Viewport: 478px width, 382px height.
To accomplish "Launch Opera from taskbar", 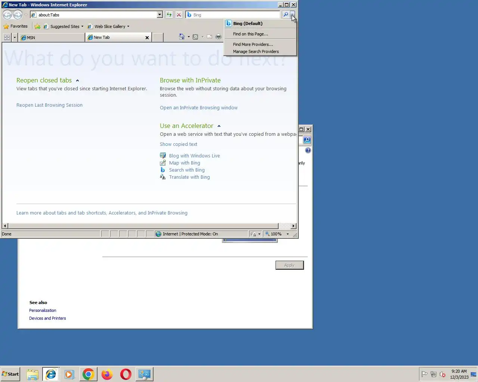I will coord(126,374).
